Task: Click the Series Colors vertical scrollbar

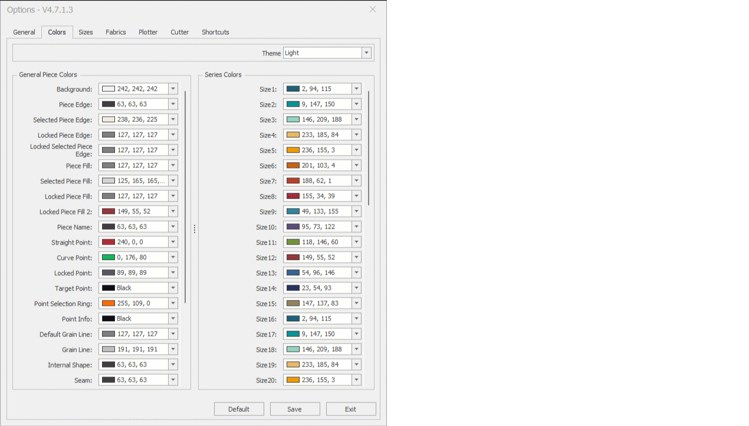Action: tap(369, 147)
